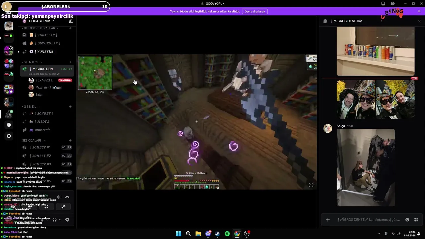Dismiss the streamer mode notification banner

point(419,11)
